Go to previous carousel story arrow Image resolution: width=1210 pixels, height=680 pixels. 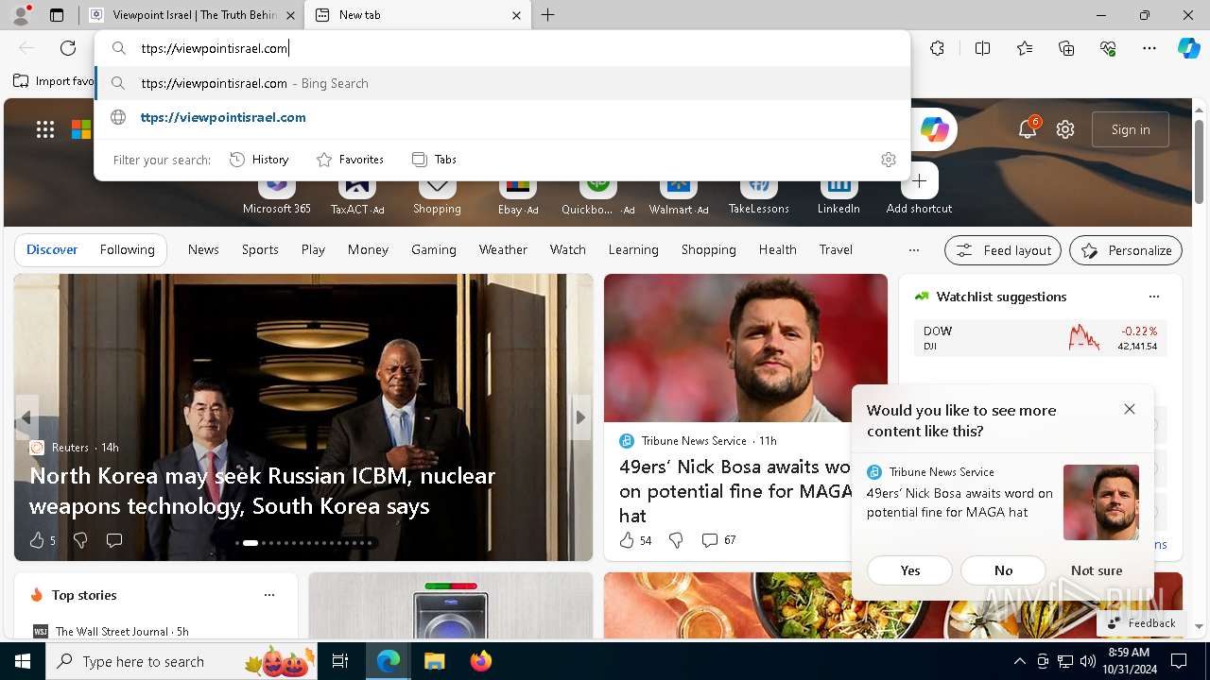[26, 417]
